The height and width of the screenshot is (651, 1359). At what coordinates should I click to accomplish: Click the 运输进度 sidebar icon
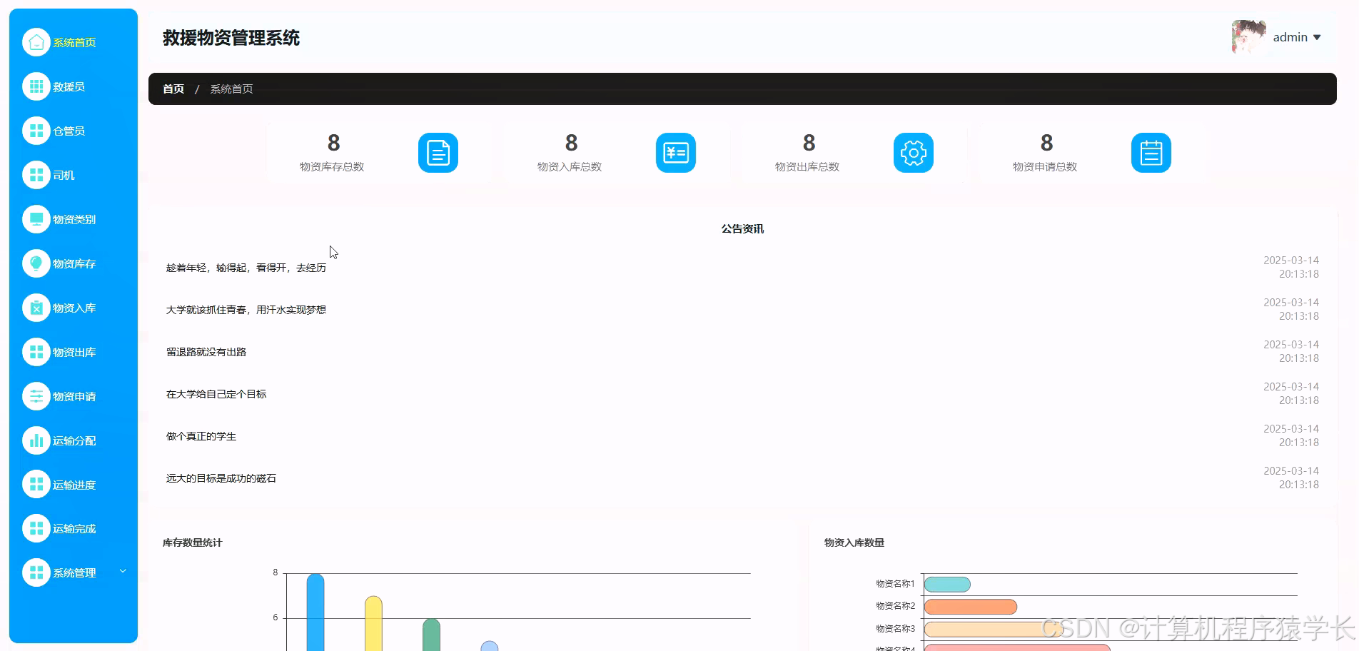36,485
